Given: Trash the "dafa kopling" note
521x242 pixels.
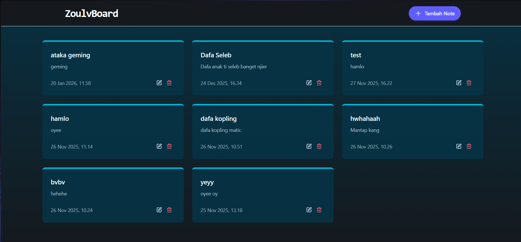Looking at the screenshot, I should click(319, 146).
